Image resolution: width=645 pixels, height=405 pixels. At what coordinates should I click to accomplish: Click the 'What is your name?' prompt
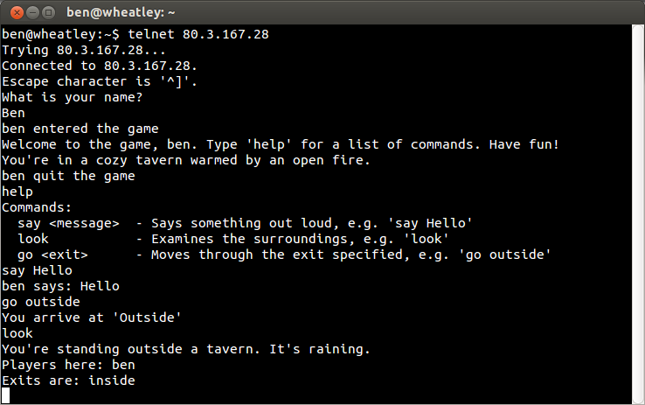pos(72,97)
